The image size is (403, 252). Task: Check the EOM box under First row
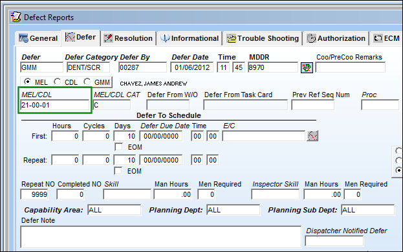(x=118, y=147)
